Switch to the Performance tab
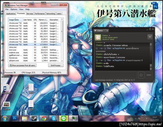The height and width of the screenshot is (127, 163). (x=40, y=14)
